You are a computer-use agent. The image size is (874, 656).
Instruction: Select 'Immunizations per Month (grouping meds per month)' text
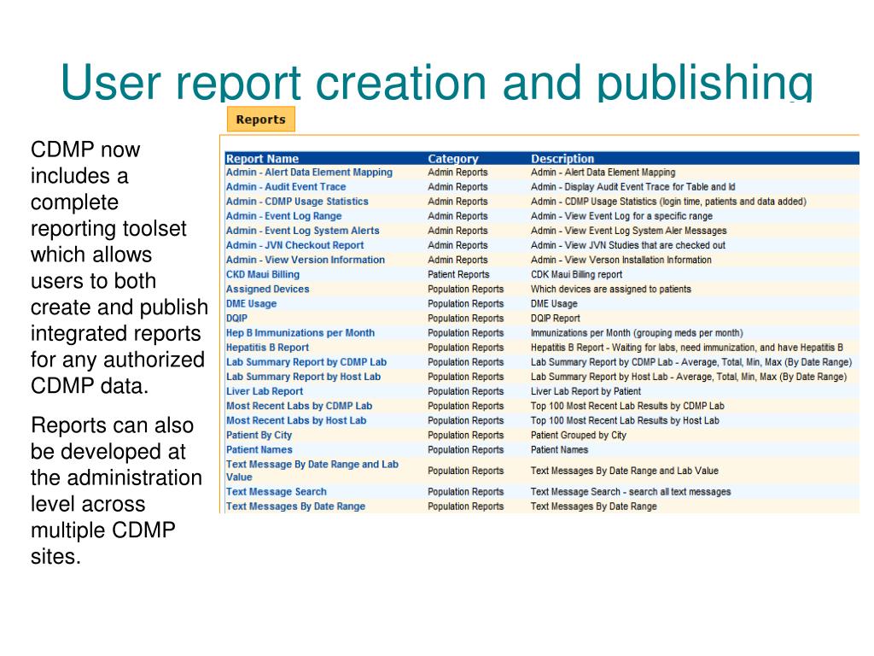click(x=637, y=332)
